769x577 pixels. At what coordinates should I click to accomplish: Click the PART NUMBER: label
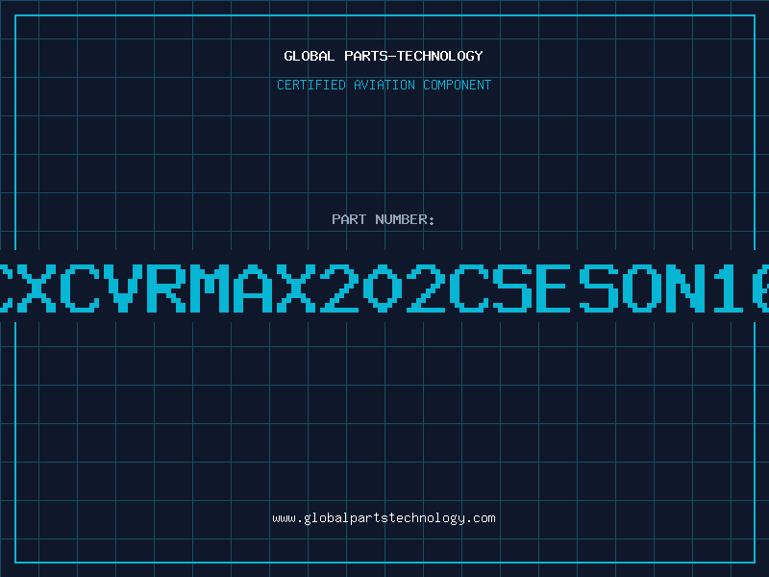[x=384, y=219]
